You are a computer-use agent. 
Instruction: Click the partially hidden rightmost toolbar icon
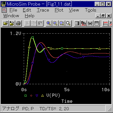(x=110, y=23)
